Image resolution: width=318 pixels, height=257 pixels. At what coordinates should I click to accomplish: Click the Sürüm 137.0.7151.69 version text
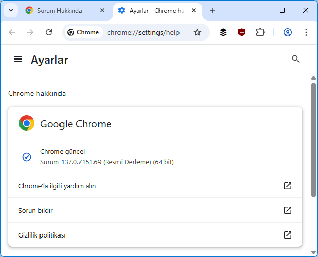pyautogui.click(x=107, y=162)
